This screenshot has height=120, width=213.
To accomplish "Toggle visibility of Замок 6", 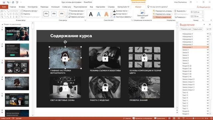I will [x=208, y=53].
